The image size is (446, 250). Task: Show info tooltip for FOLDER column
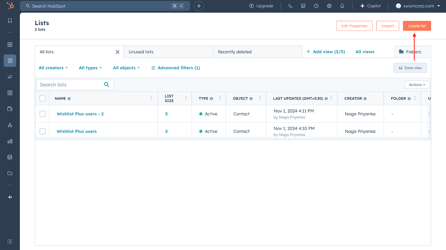coord(409,99)
